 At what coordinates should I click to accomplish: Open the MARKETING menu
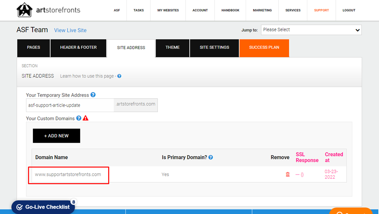coord(262,10)
